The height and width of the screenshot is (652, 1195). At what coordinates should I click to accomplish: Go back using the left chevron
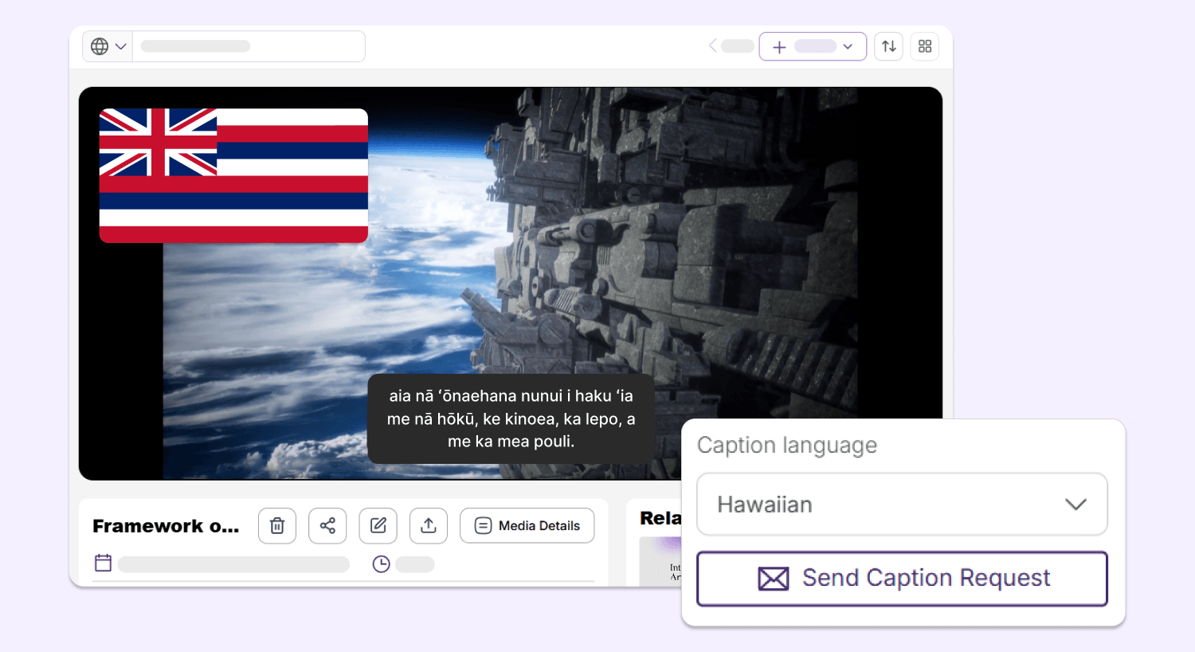coord(713,46)
